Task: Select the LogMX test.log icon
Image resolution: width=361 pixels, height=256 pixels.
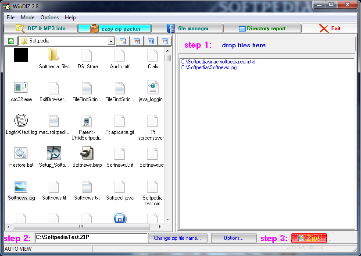Action: [21, 120]
